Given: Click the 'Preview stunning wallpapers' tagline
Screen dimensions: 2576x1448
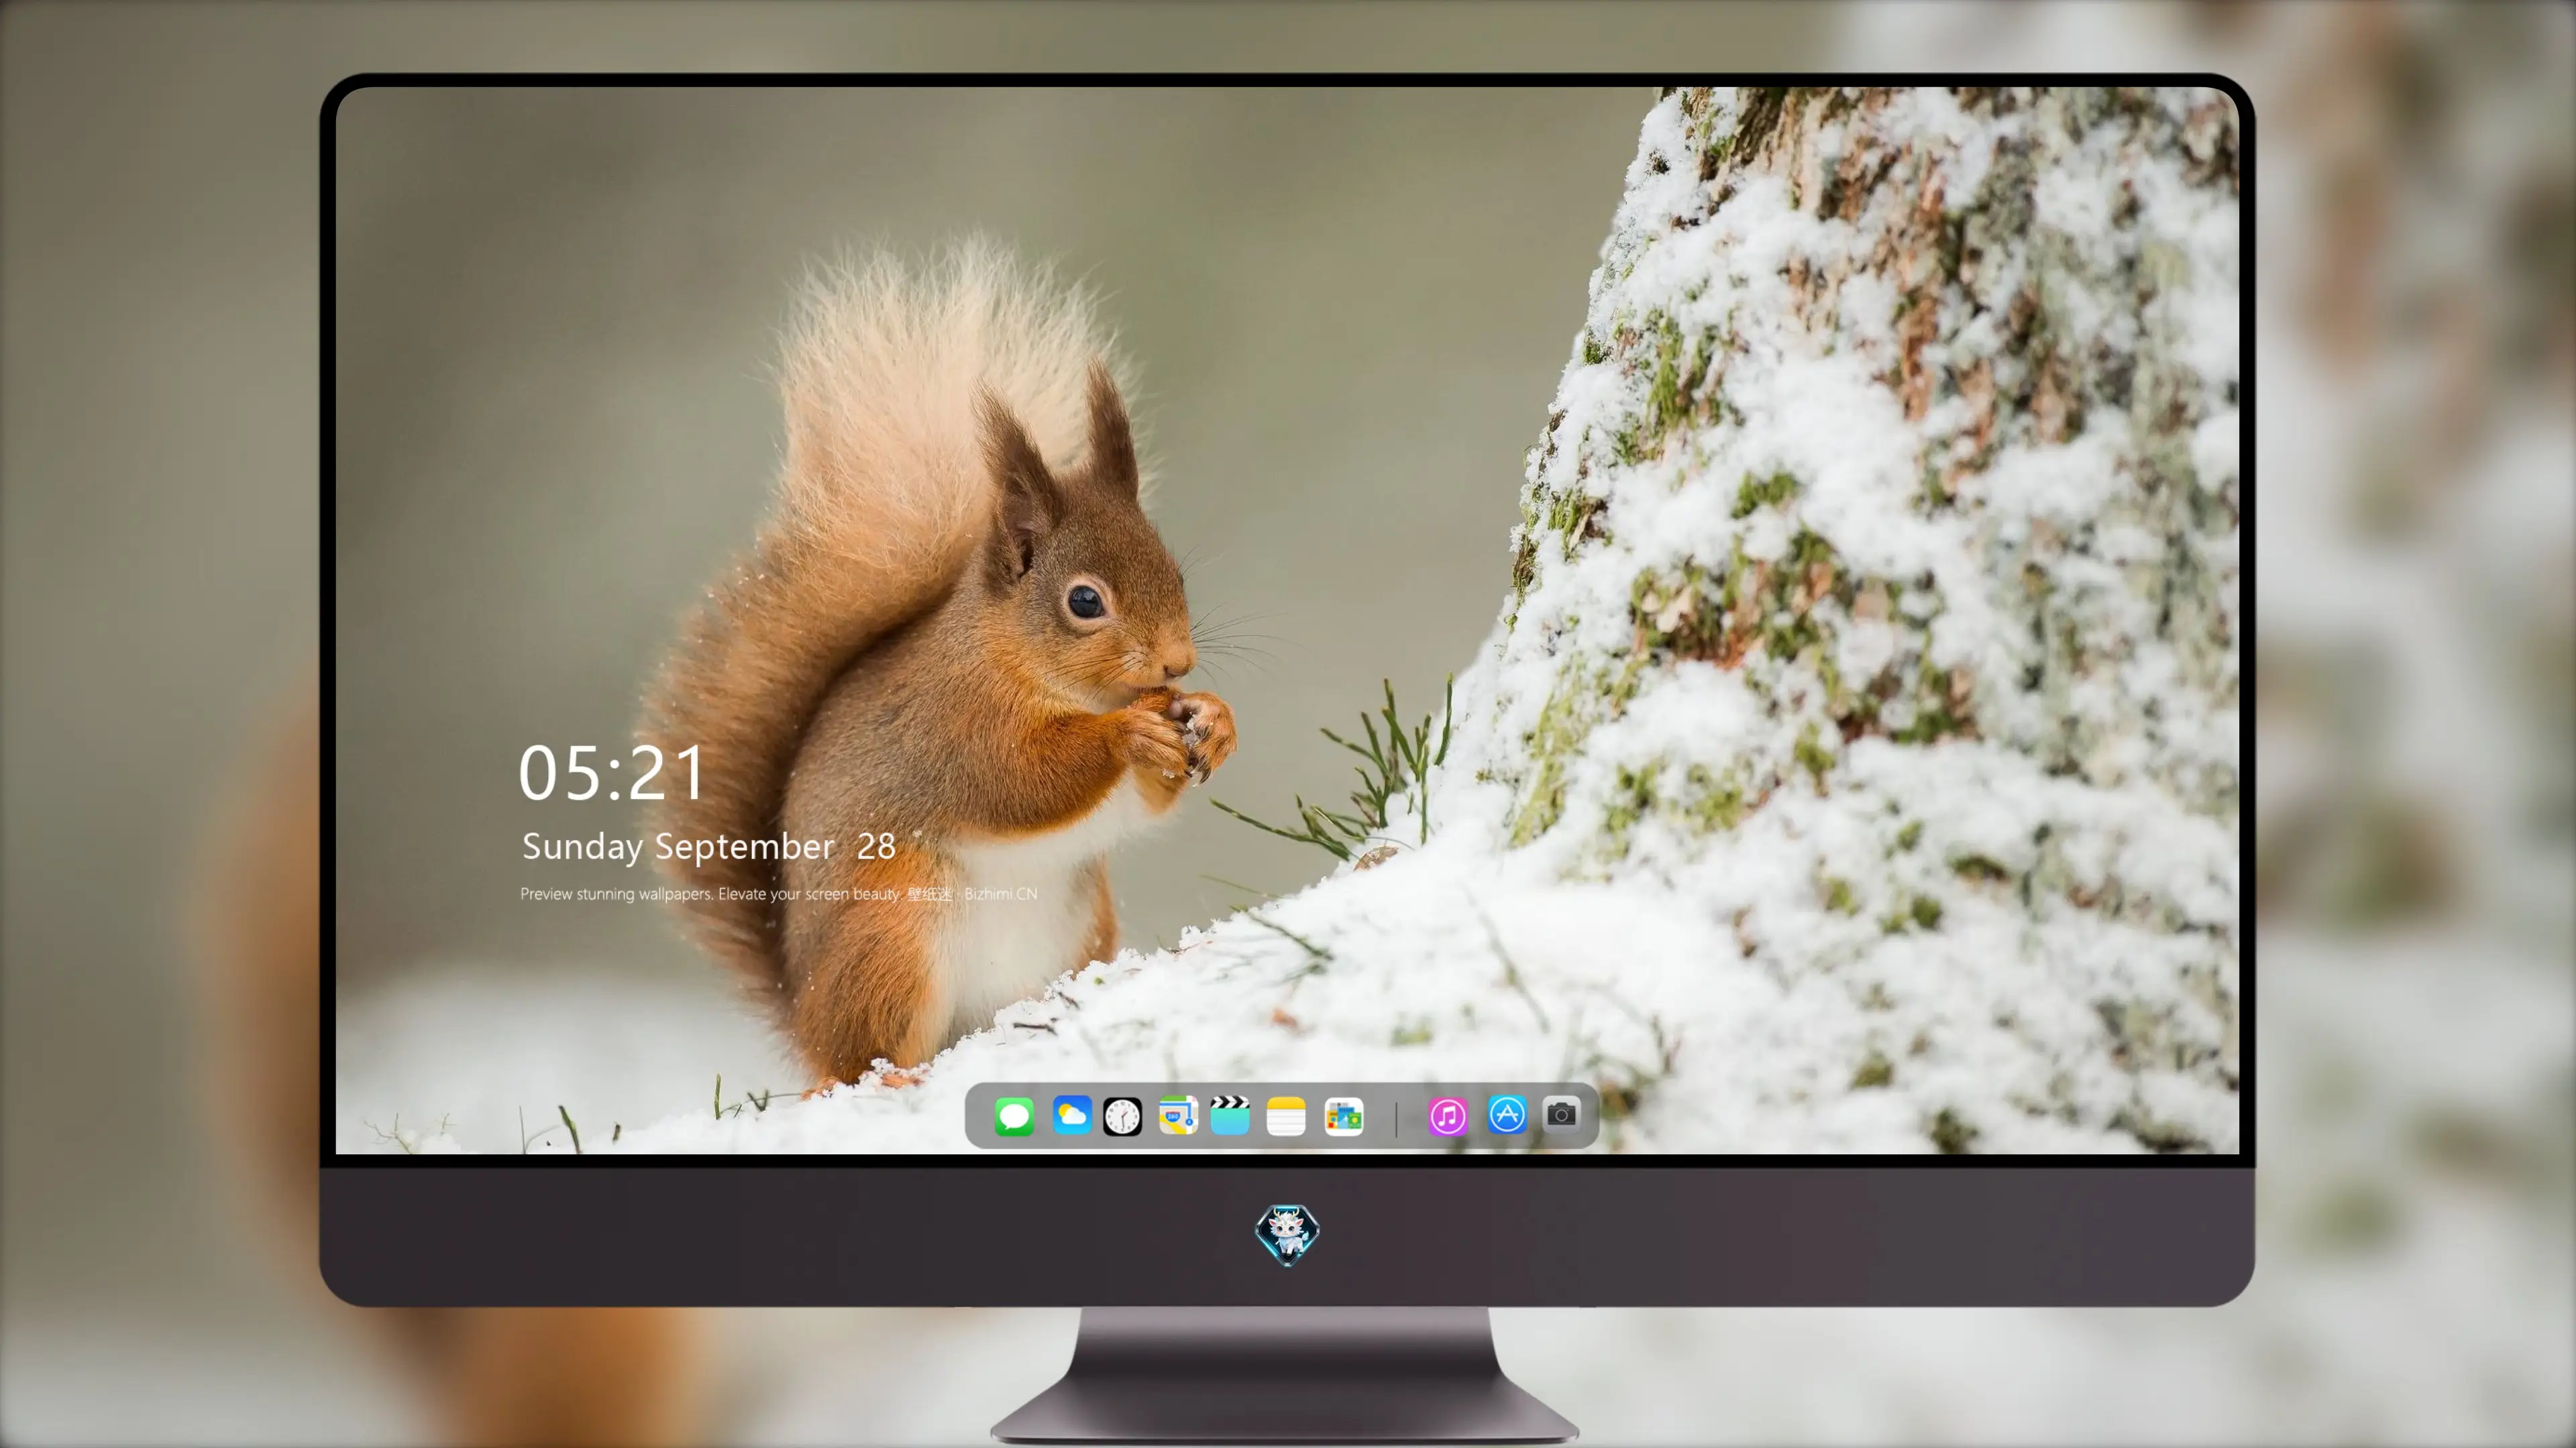Looking at the screenshot, I should 778,894.
